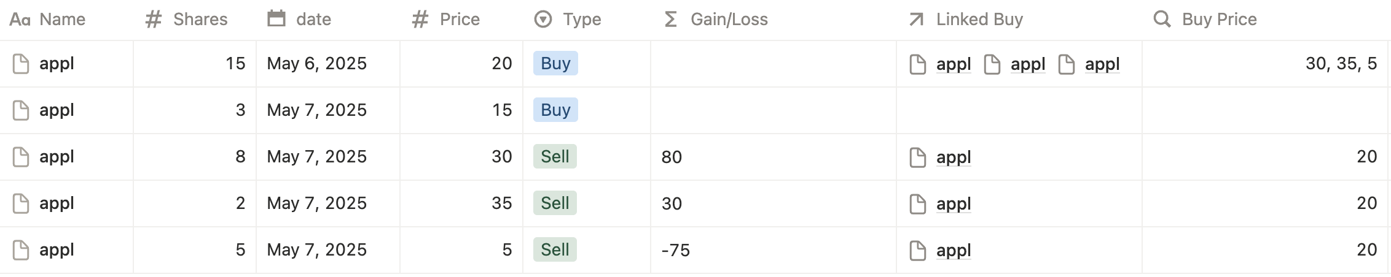Open the Price column header menu

(x=459, y=20)
